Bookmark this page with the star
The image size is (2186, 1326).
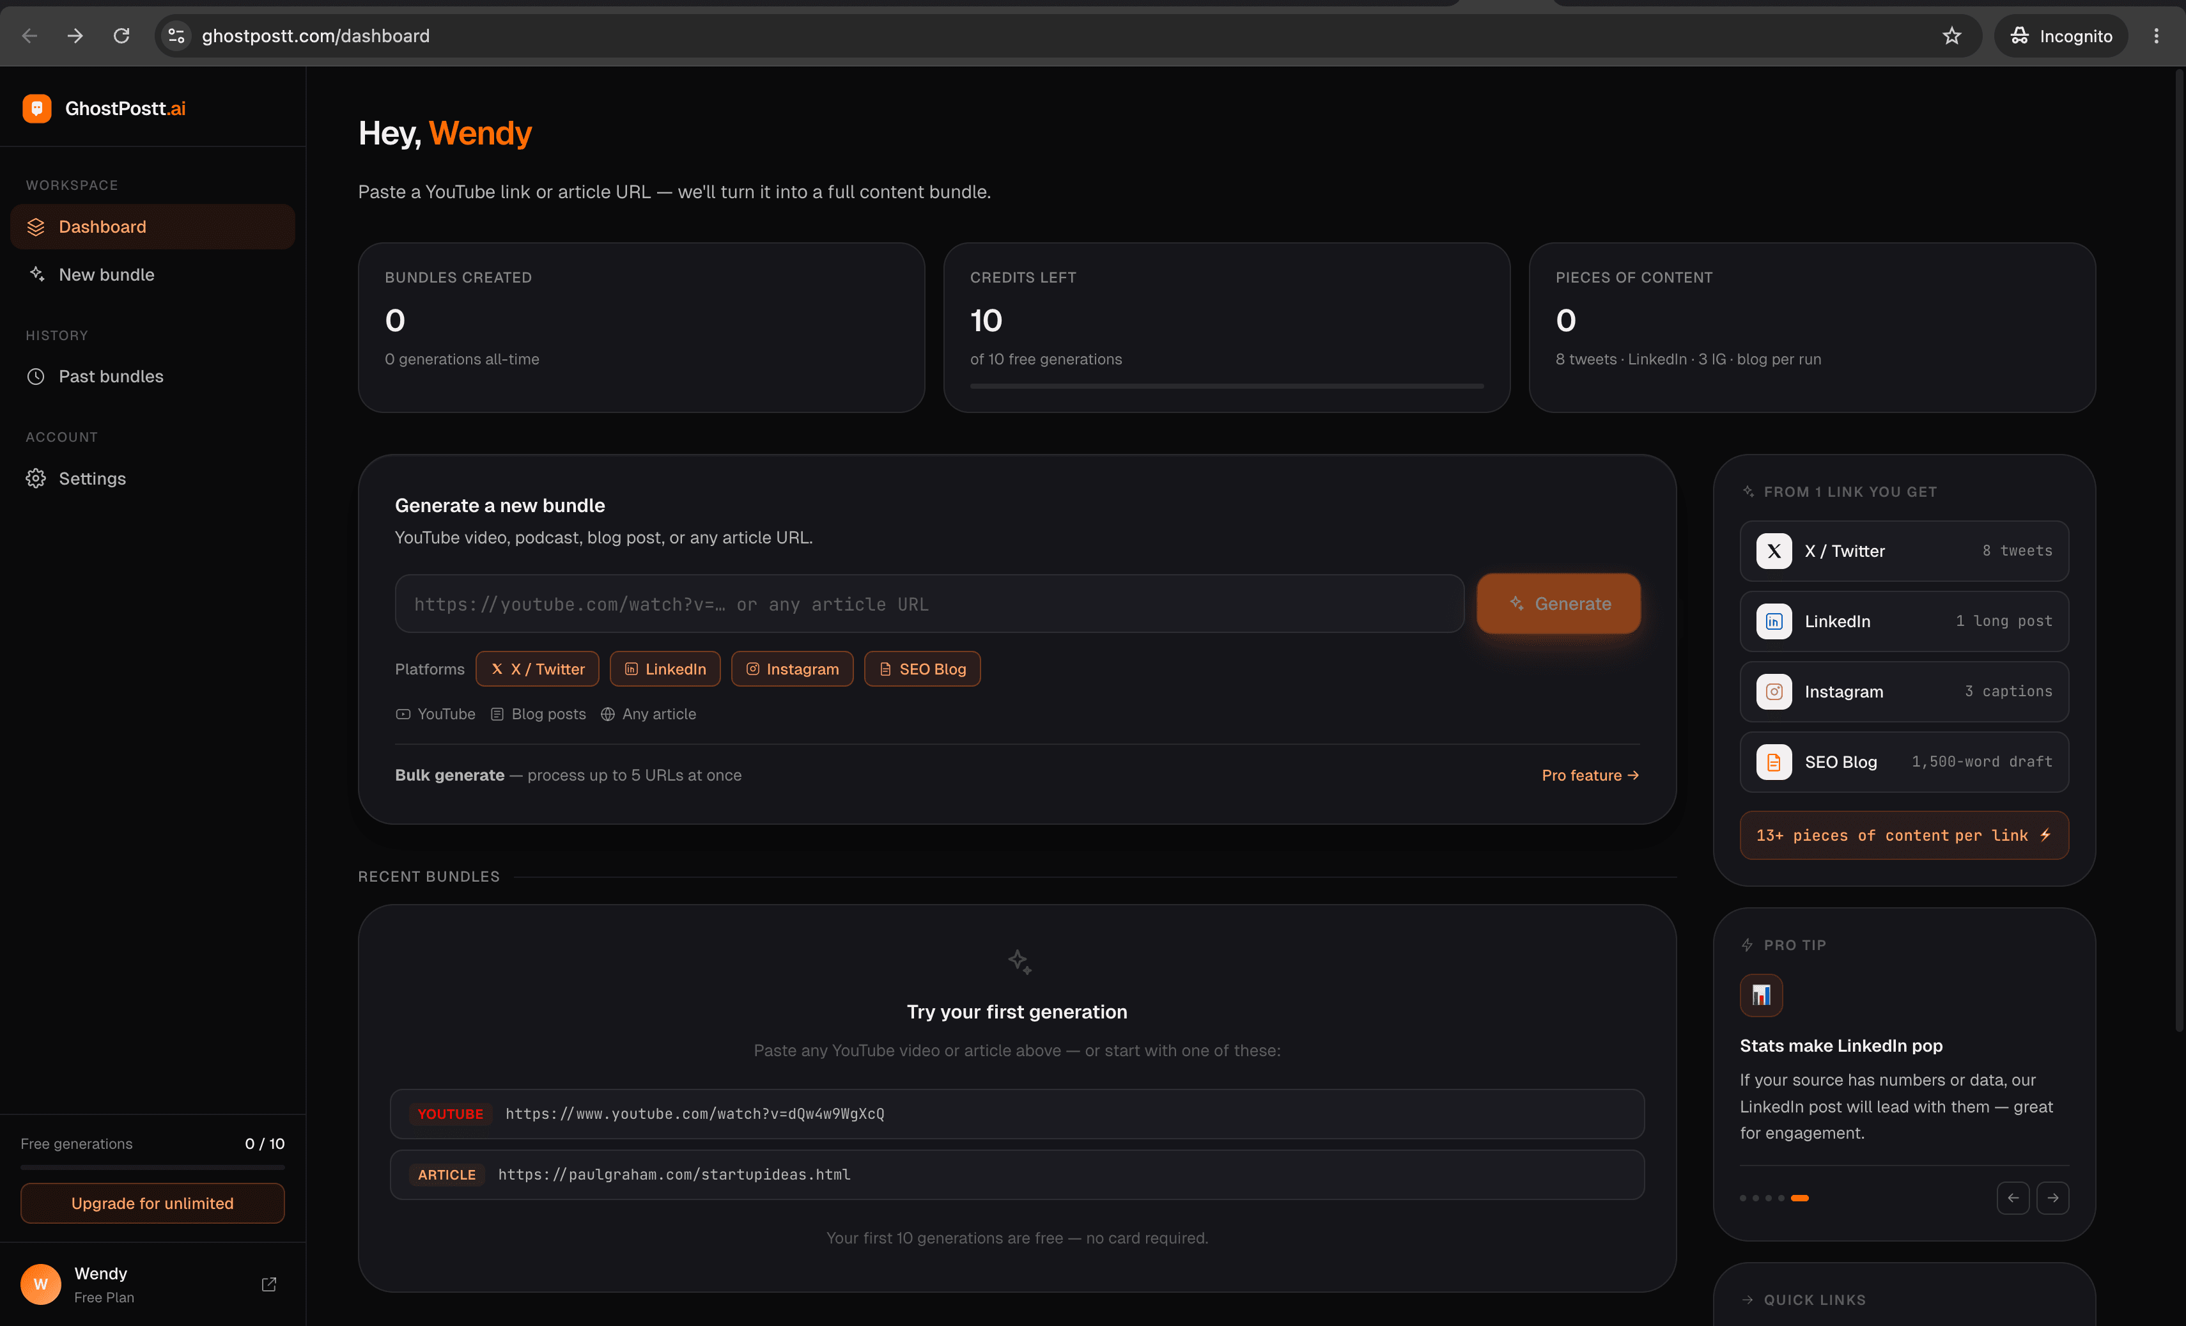pyautogui.click(x=1952, y=36)
